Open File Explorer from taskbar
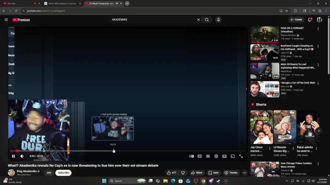Image resolution: width=330 pixels, height=185 pixels. pyautogui.click(x=166, y=181)
